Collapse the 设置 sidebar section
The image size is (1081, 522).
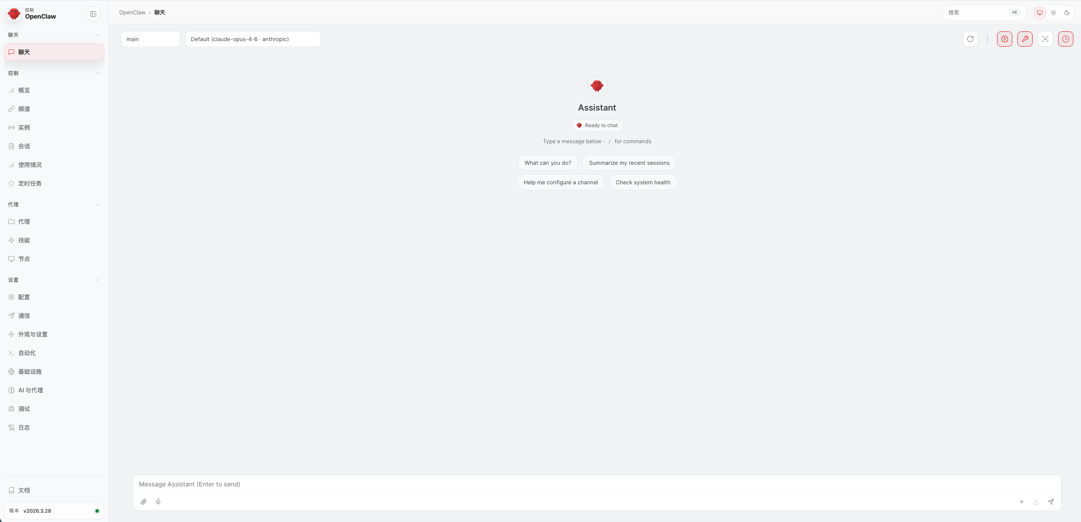pyautogui.click(x=98, y=280)
